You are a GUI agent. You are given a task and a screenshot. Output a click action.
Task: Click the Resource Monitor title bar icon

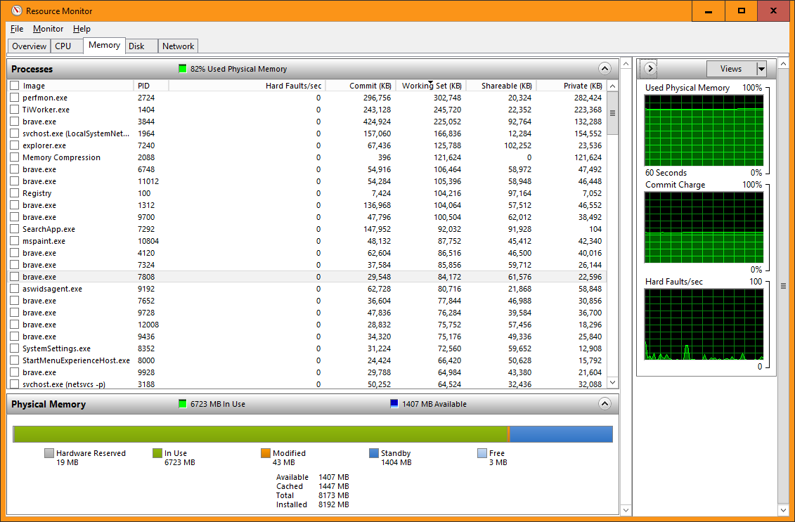tap(16, 11)
